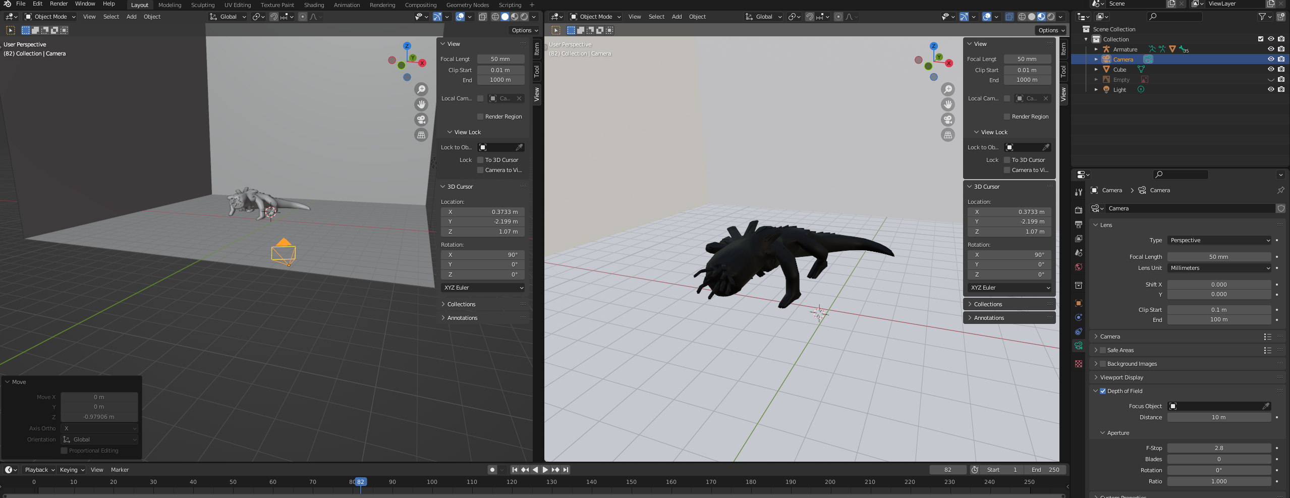Enable the Background Images checkbox
Image resolution: width=1290 pixels, height=498 pixels.
1103,364
